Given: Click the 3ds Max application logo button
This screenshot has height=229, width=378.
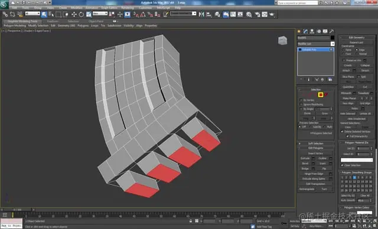Looking at the screenshot, I should 4,4.
